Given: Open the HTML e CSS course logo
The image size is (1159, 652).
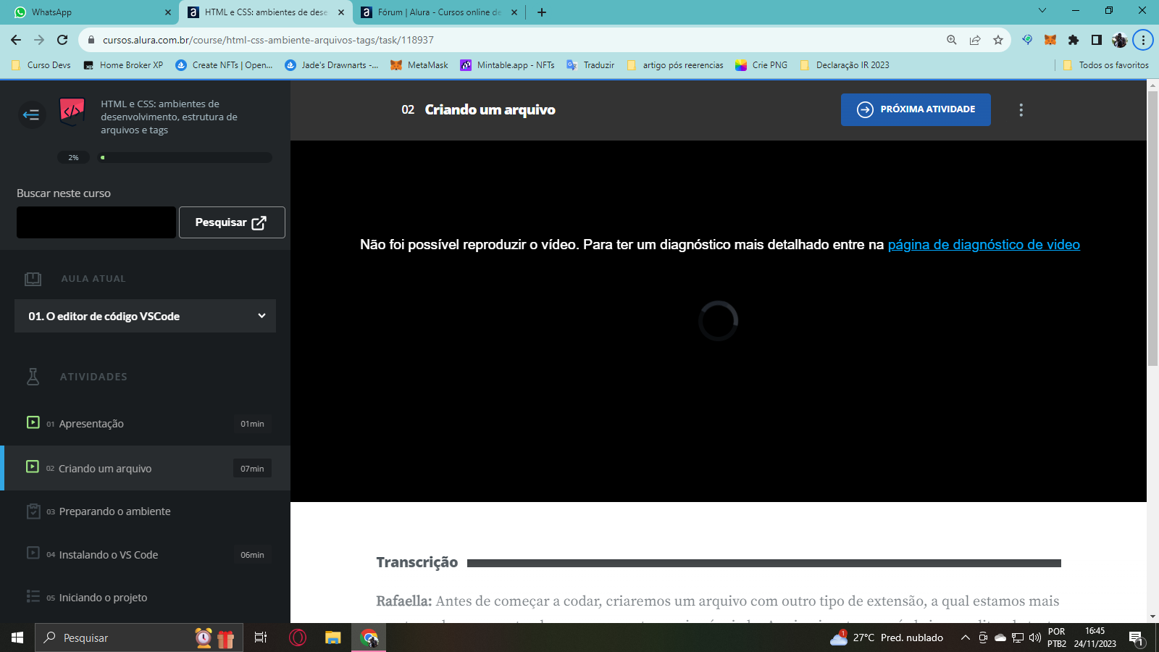Looking at the screenshot, I should [72, 112].
